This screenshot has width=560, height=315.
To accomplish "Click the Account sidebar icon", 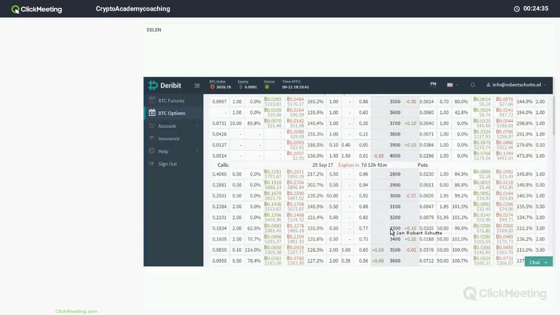I will pyautogui.click(x=152, y=126).
